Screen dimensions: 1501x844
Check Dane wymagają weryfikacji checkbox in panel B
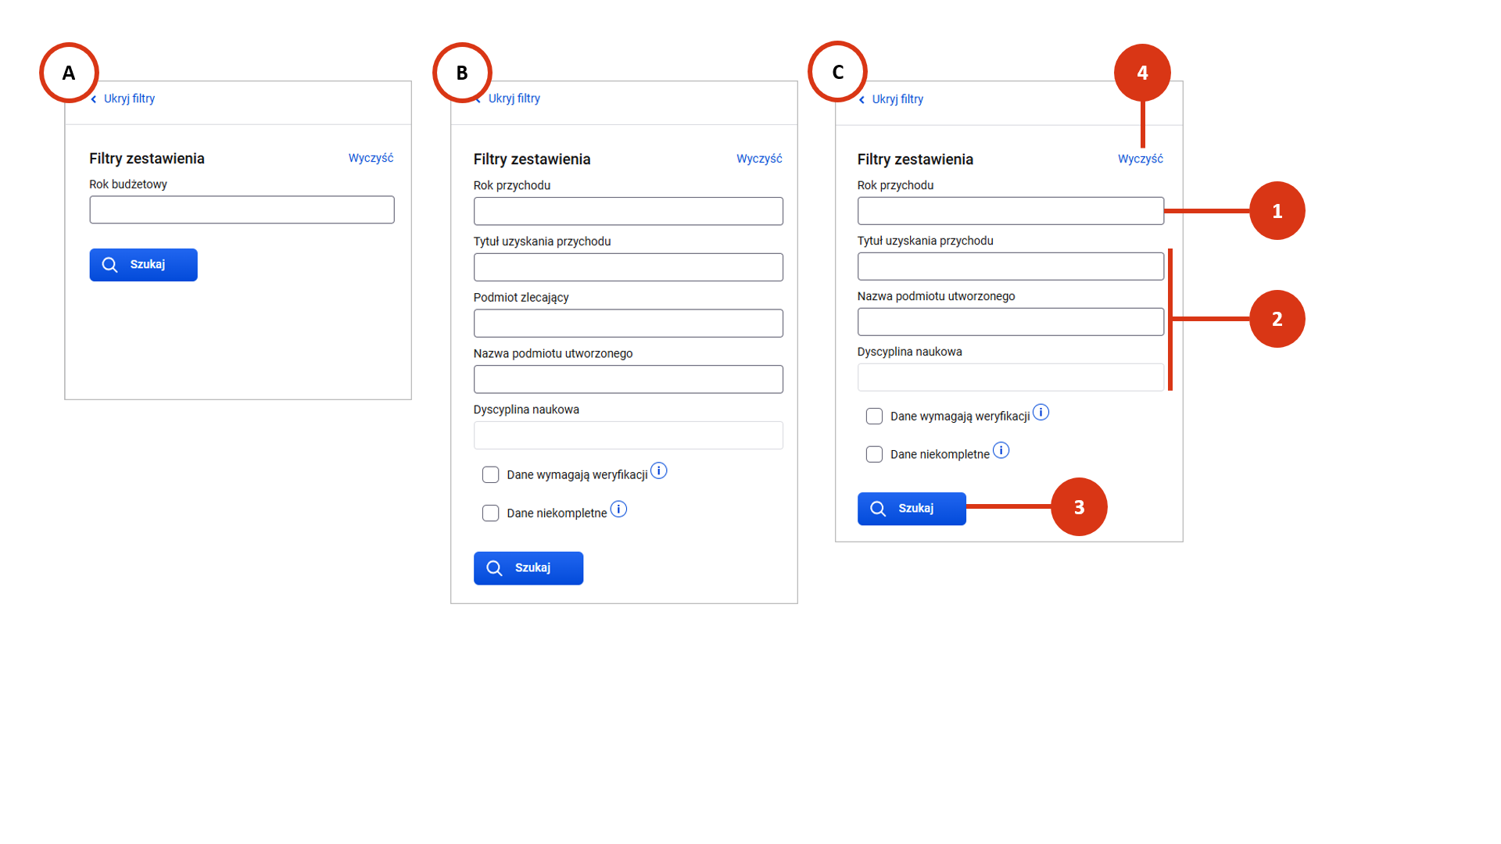coord(491,475)
